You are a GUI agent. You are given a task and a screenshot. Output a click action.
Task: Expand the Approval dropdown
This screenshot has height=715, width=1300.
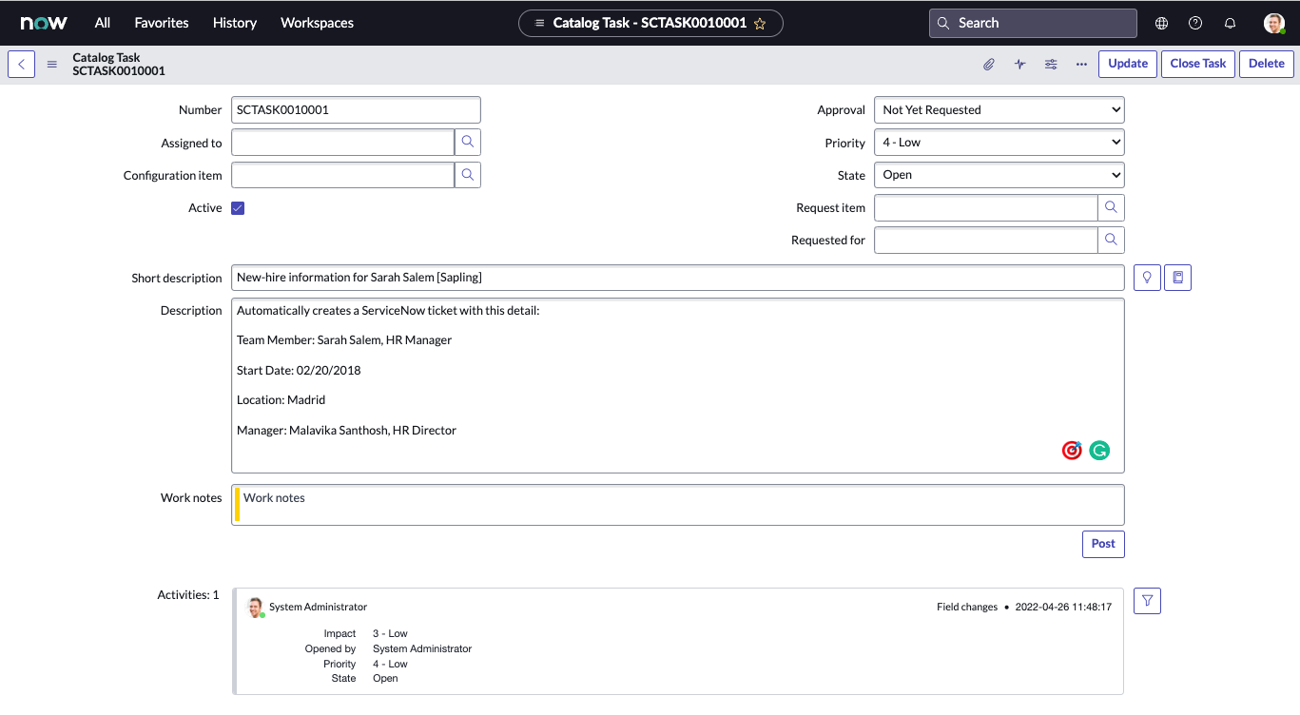pos(999,110)
